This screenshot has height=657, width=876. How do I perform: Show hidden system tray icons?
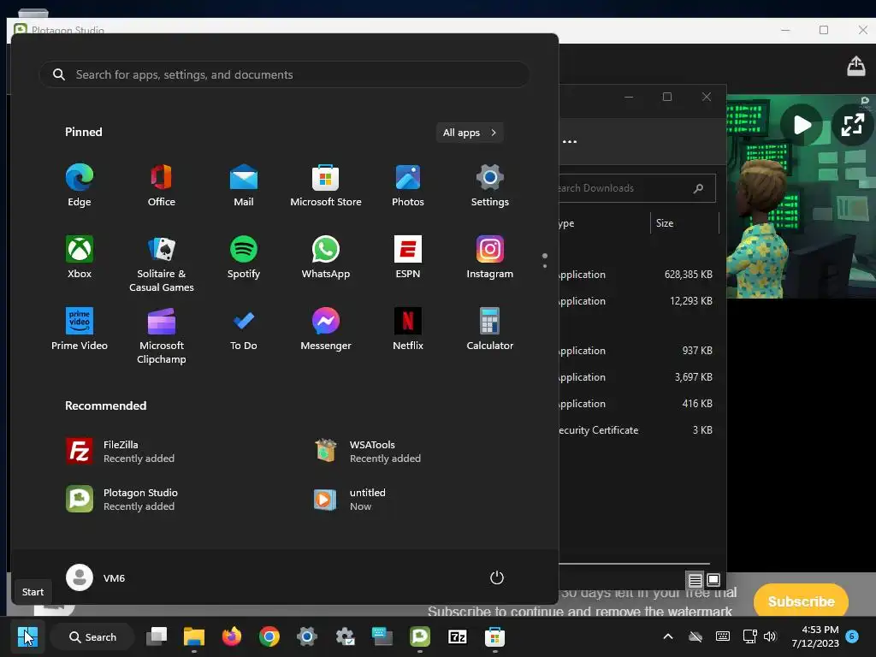(667, 636)
